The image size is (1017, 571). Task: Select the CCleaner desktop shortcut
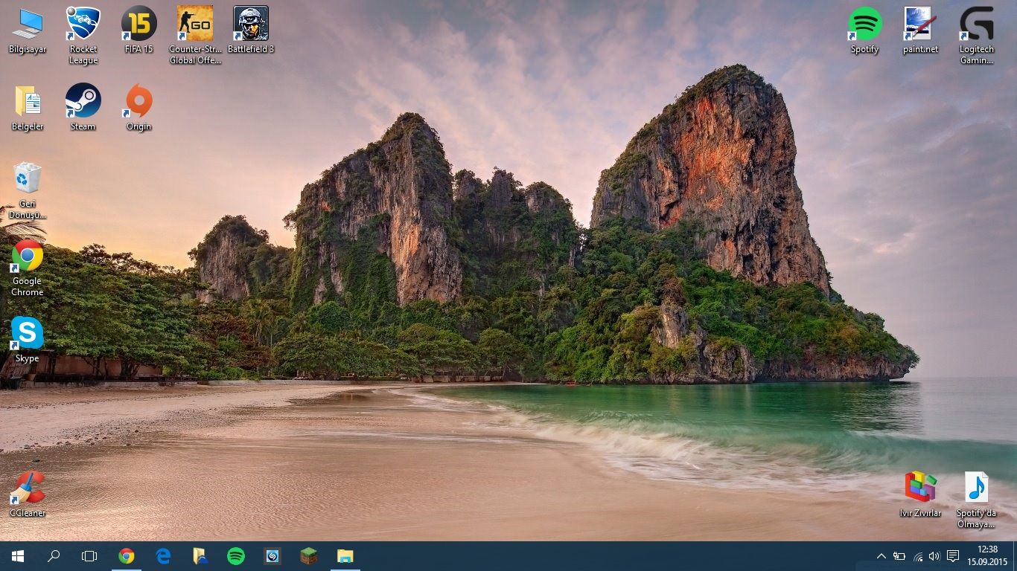[28, 494]
